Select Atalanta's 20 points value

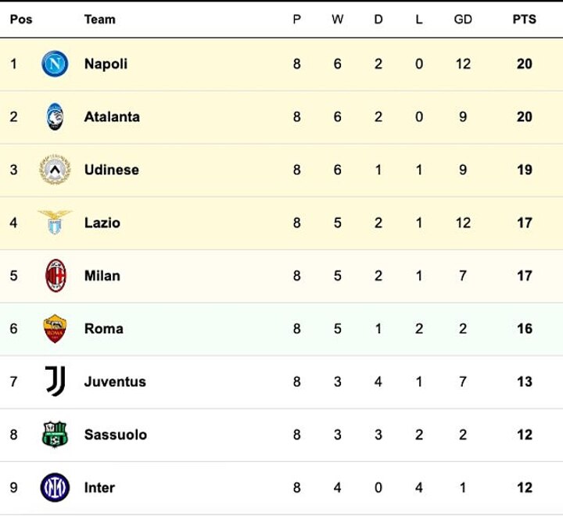click(x=524, y=116)
